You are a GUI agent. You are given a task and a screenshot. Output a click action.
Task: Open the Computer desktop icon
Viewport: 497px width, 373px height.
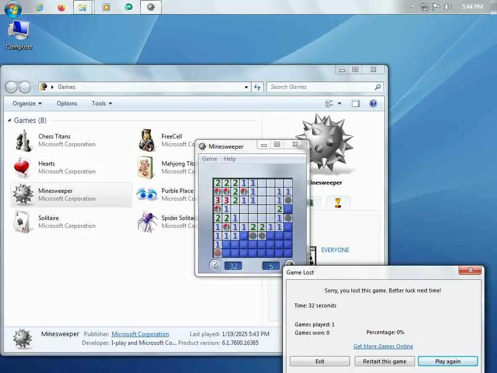[19, 35]
